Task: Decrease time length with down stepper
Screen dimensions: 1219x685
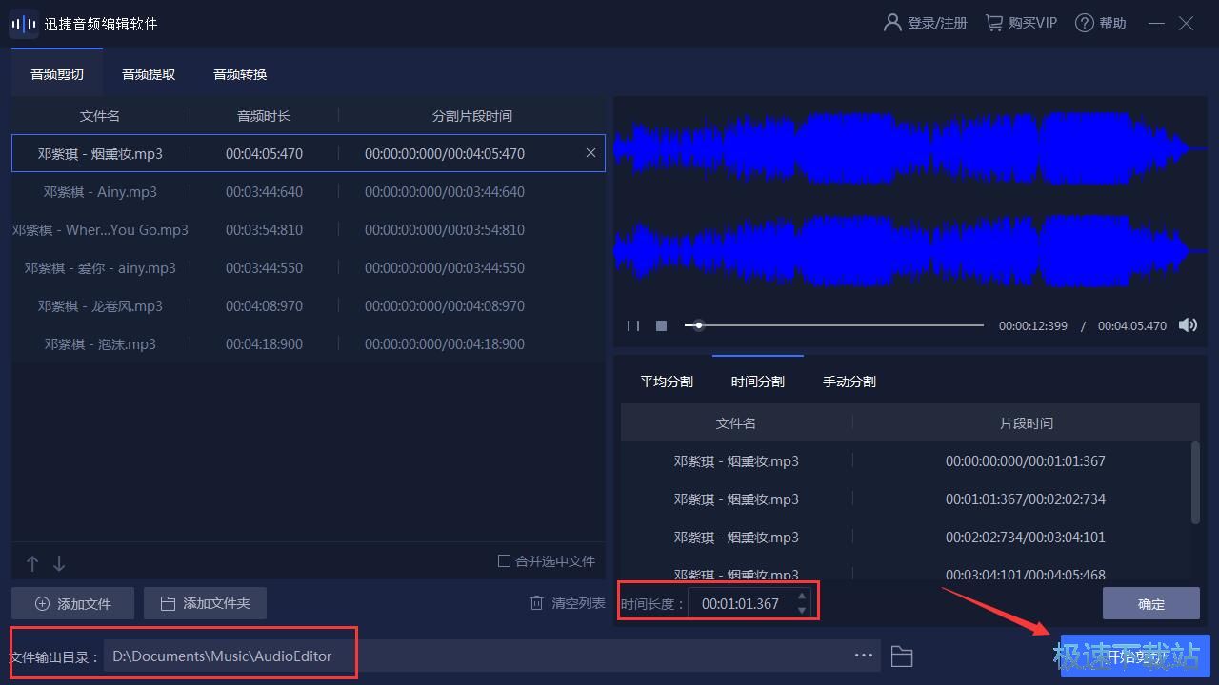Action: point(802,610)
